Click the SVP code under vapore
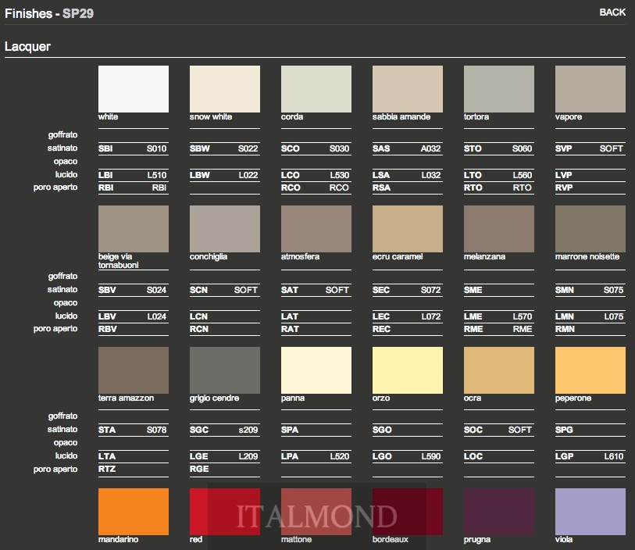 564,148
